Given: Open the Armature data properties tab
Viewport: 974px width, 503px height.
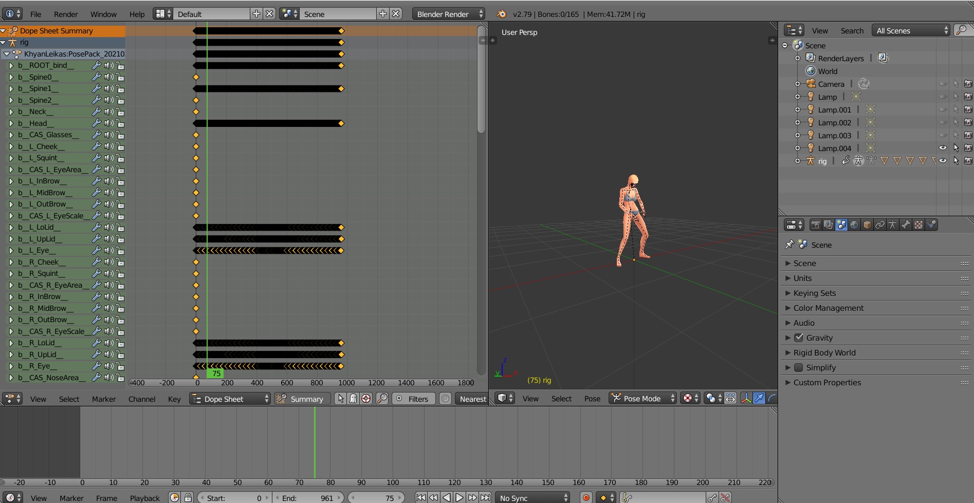Looking at the screenshot, I should pyautogui.click(x=893, y=225).
